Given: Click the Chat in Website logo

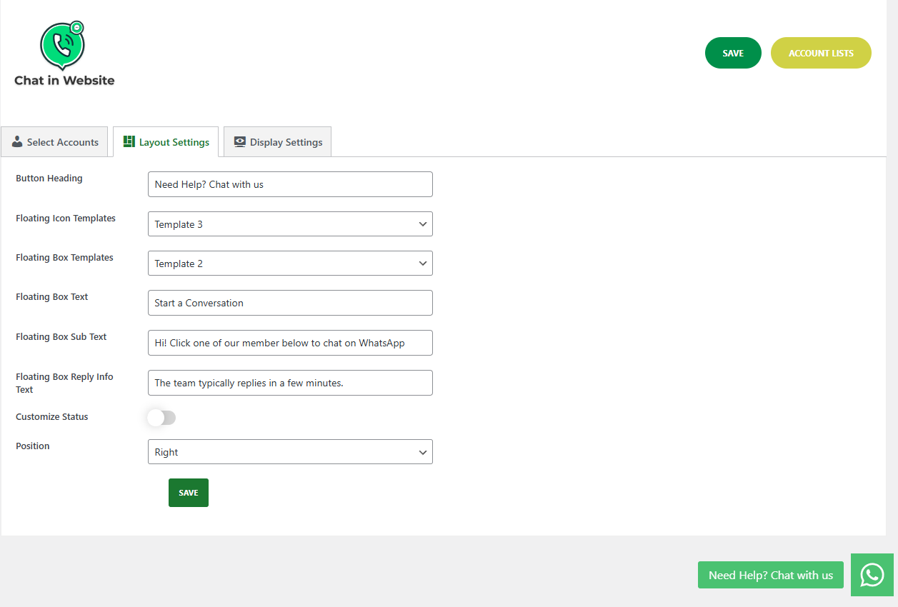Looking at the screenshot, I should 64,54.
